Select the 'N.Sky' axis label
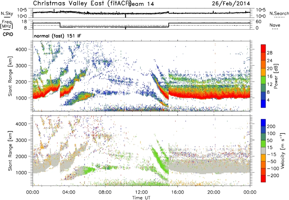Screen dimensions: 289x200 click(x=7, y=13)
